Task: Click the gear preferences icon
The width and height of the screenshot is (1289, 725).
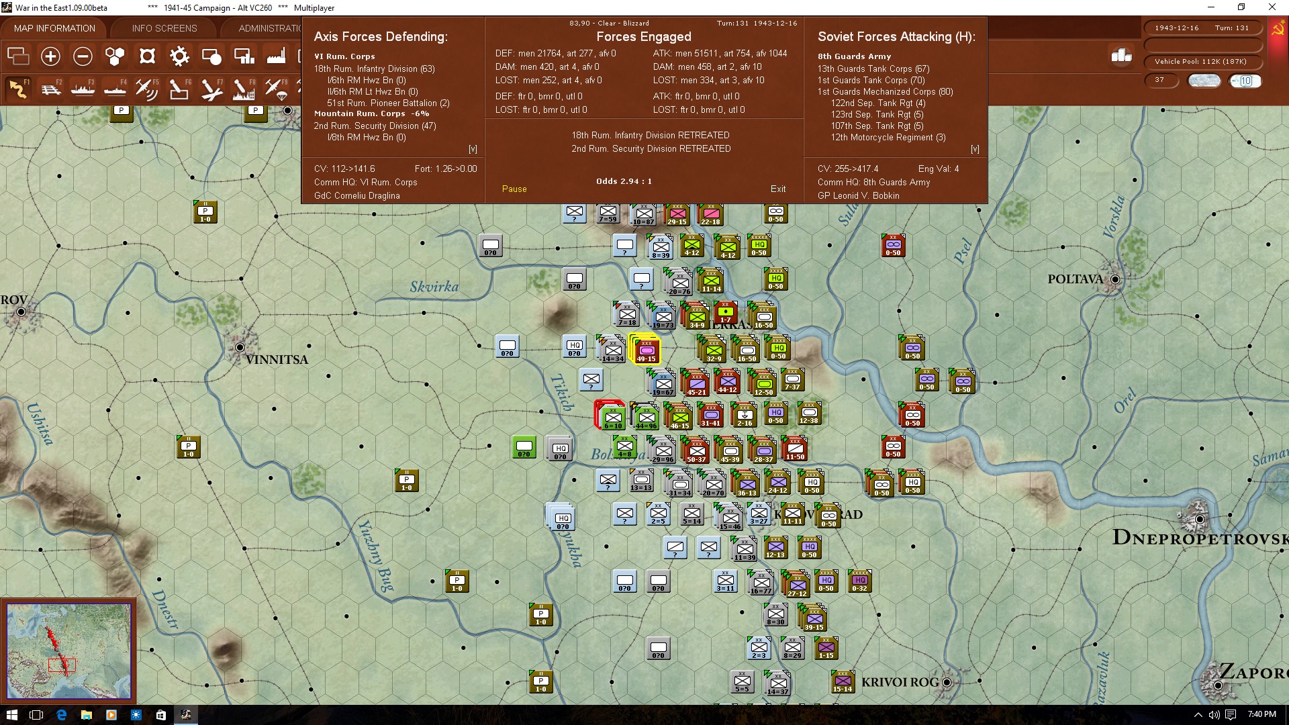Action: [x=179, y=56]
